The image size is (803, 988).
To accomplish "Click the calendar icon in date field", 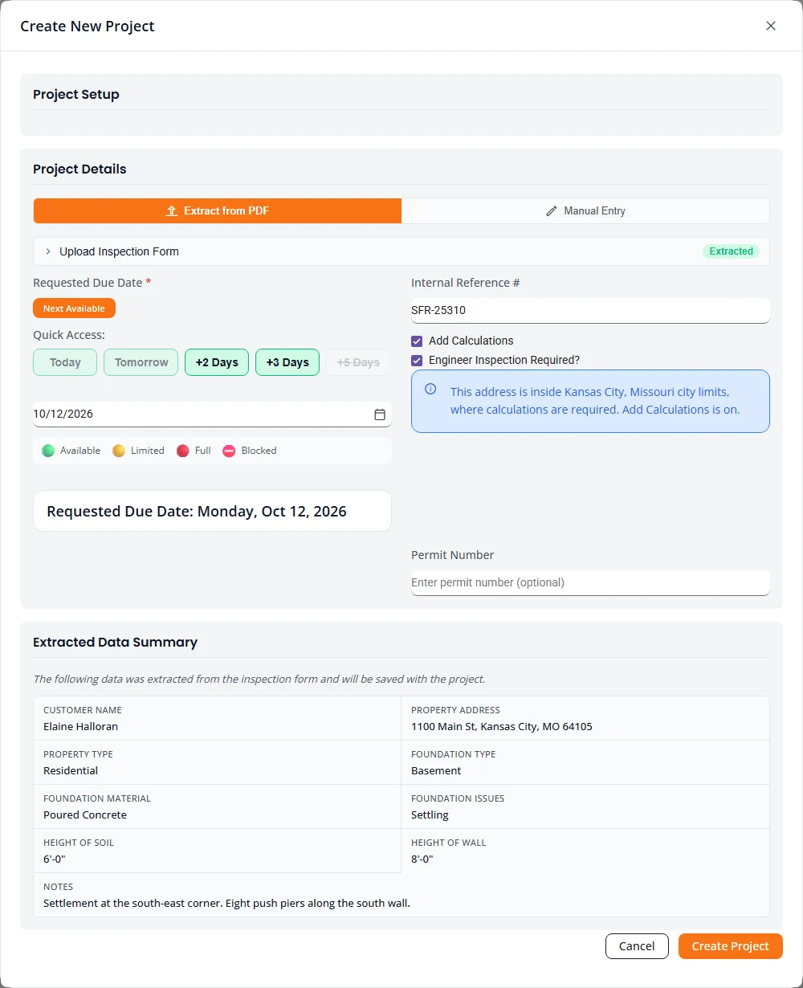I will click(380, 414).
